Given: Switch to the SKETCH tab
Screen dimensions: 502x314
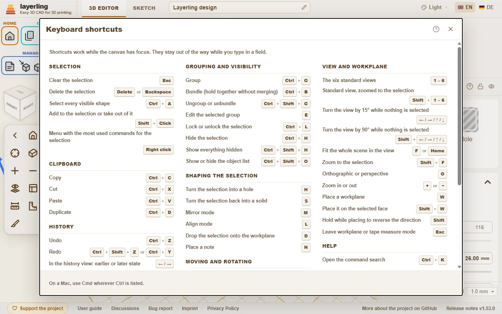Looking at the screenshot, I should 144,8.
